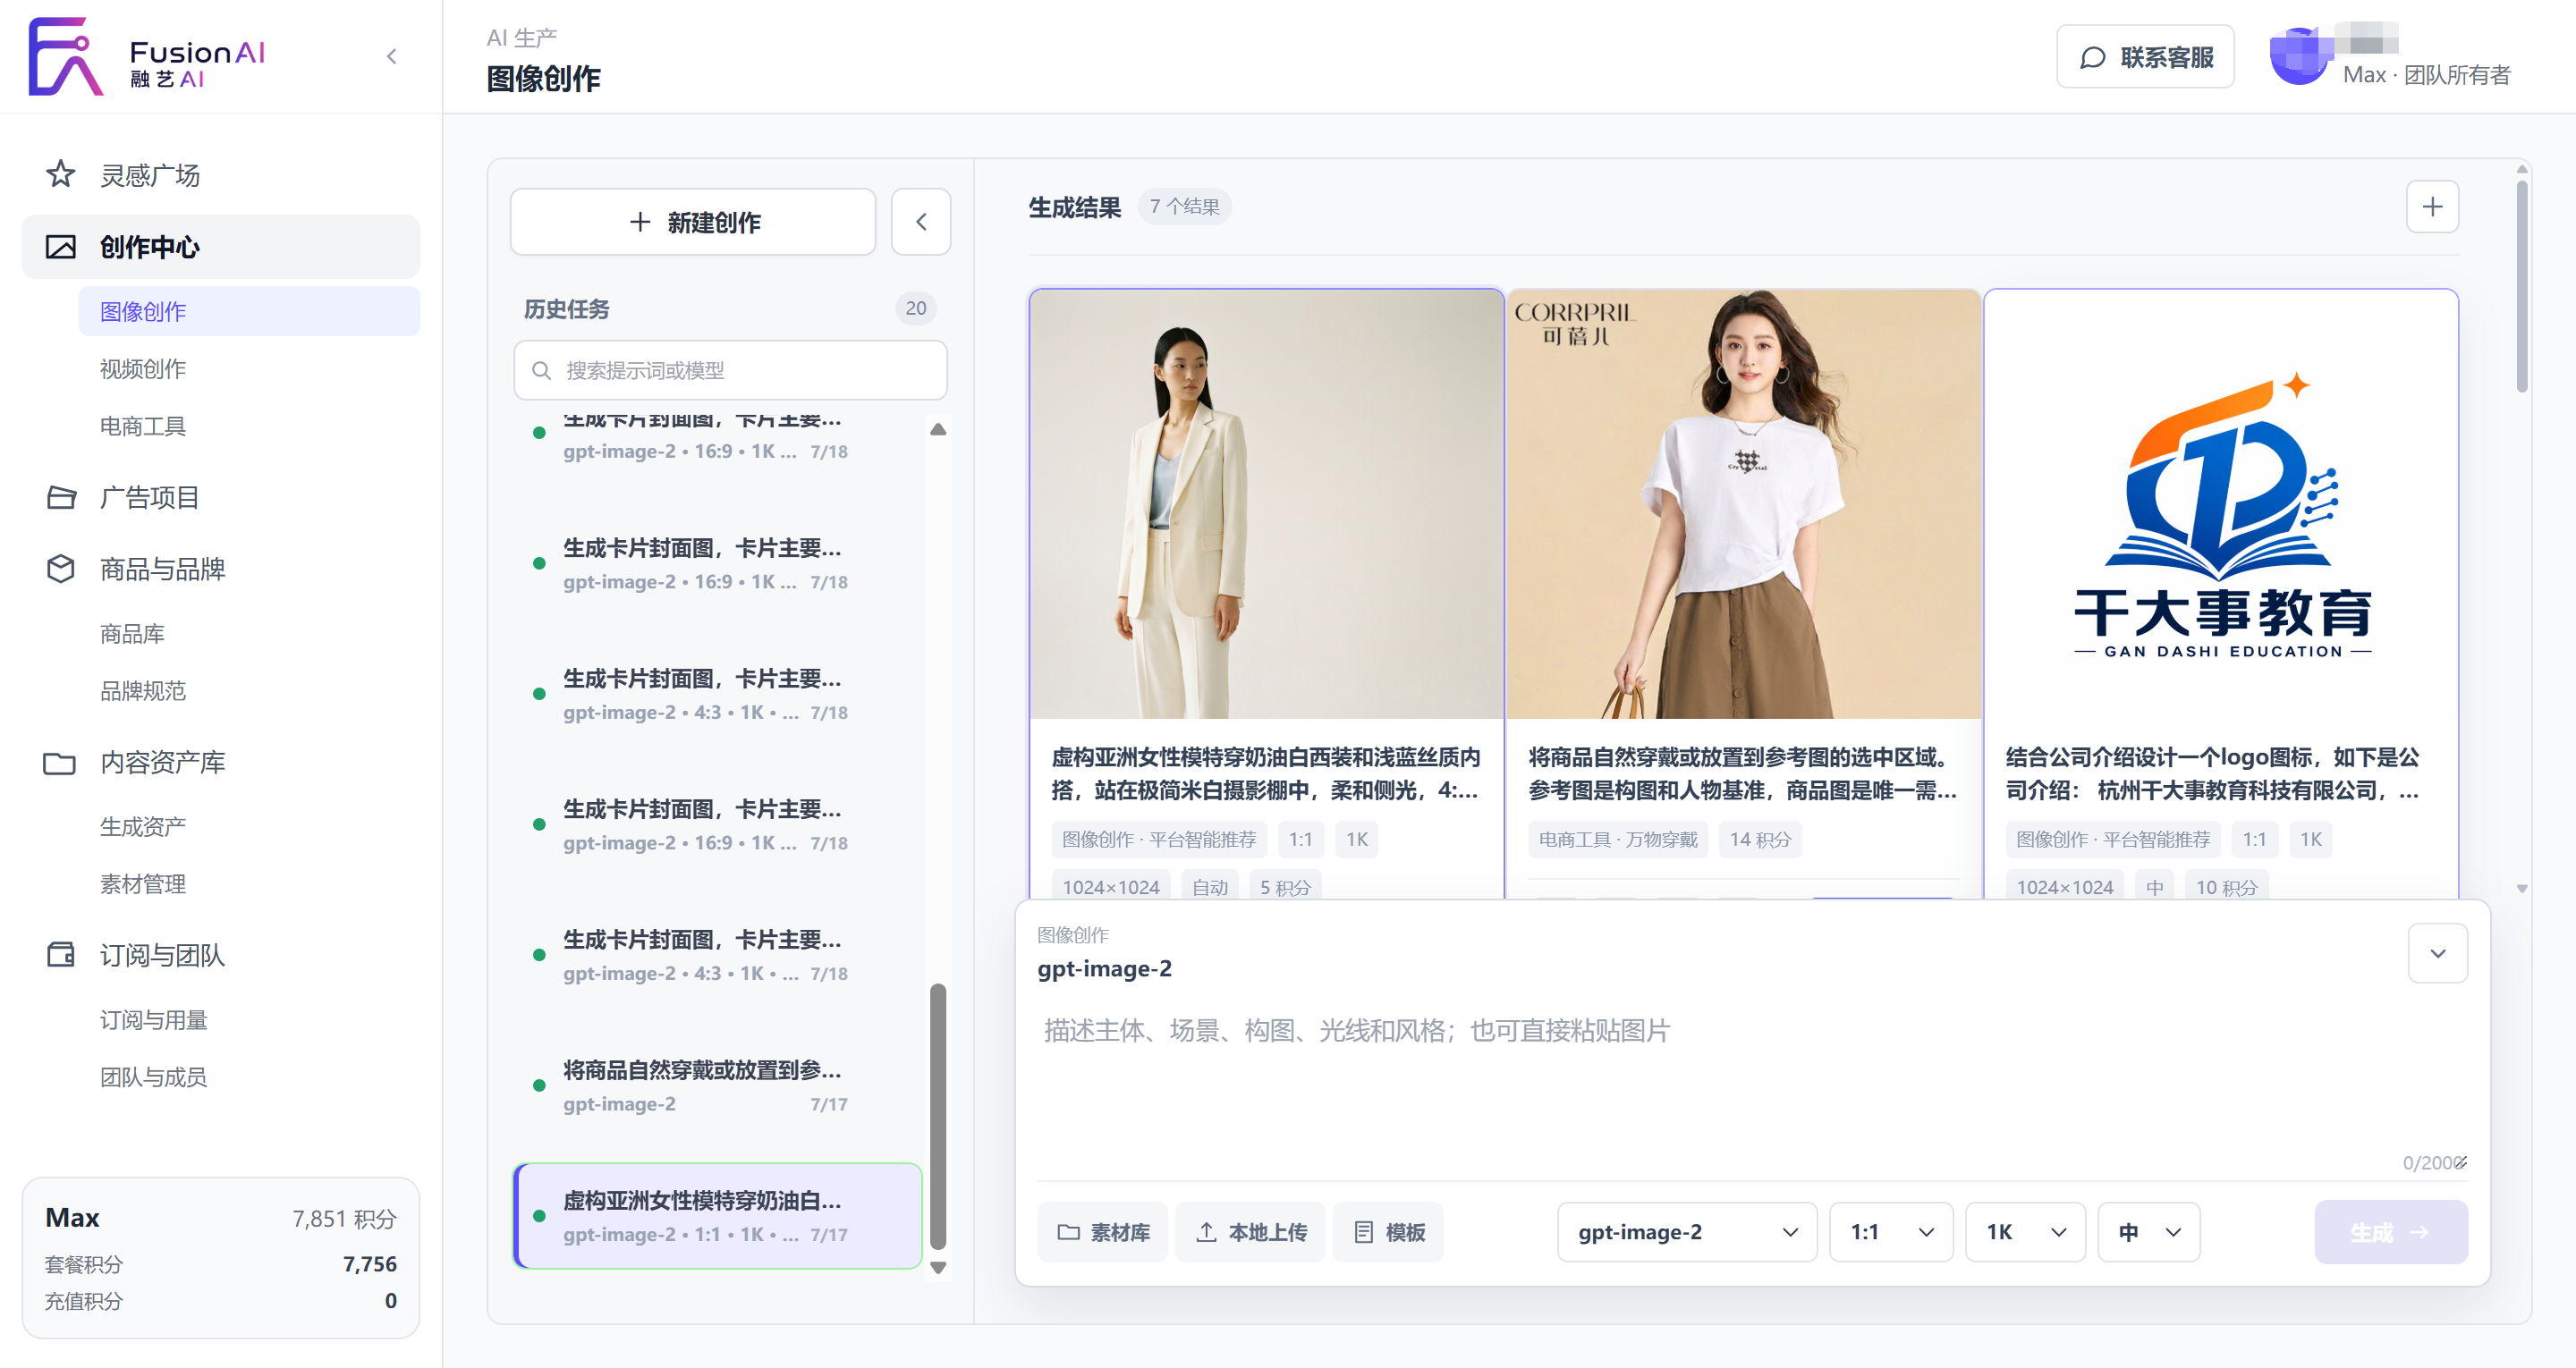Open the user avatar for Max
This screenshot has width=2576, height=1368.
[2300, 57]
